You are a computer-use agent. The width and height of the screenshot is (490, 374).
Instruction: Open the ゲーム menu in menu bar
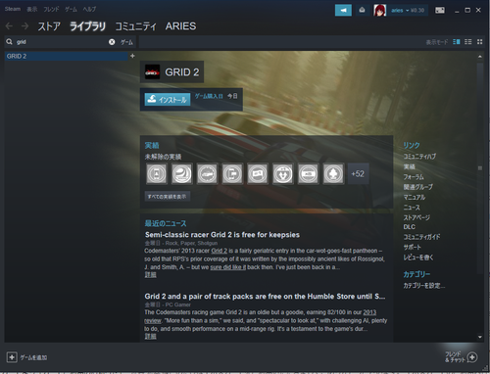point(71,9)
